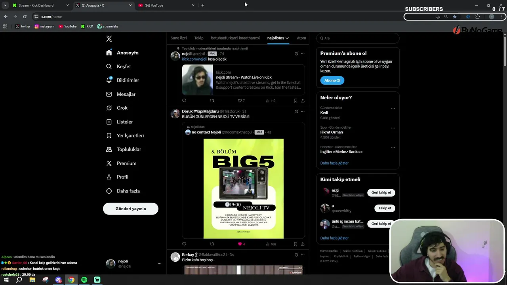The height and width of the screenshot is (285, 507).
Task: Go back with browser back arrow
Action: pyautogui.click(x=6, y=17)
